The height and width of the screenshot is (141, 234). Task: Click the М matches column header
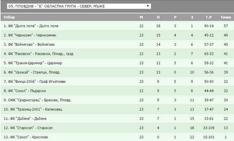pyautogui.click(x=141, y=17)
